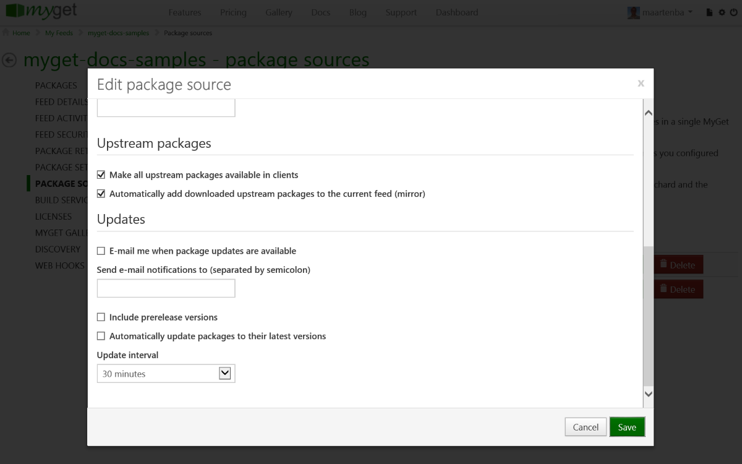Click the e-mail notifications recipients field
Screen dimensions: 742x464
[x=166, y=288]
